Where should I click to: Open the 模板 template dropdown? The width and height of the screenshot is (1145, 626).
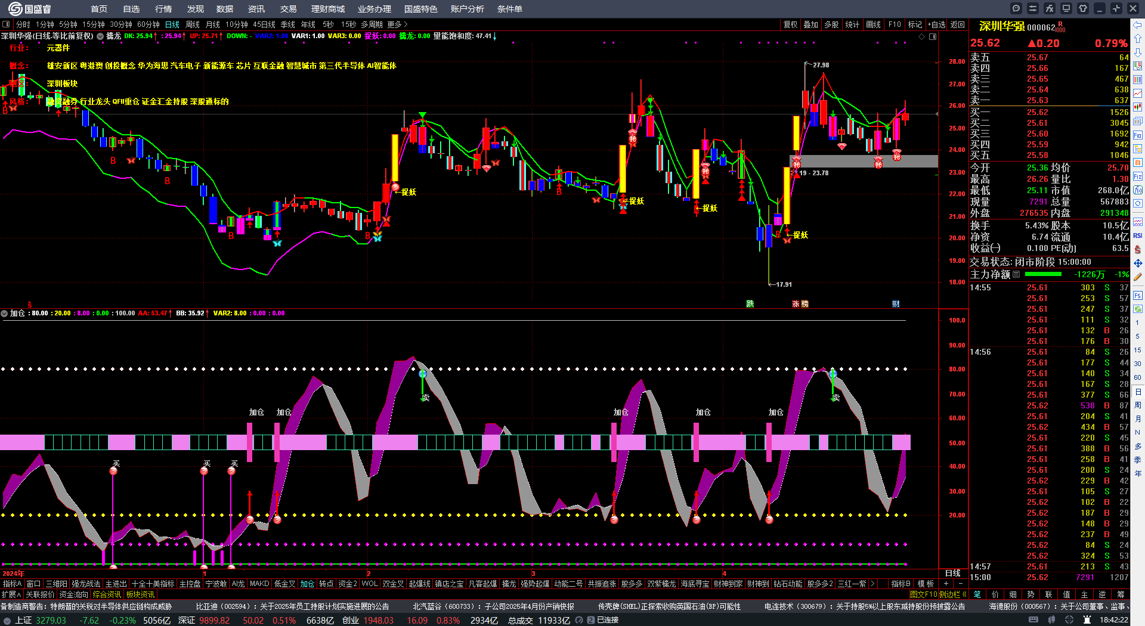pyautogui.click(x=926, y=584)
